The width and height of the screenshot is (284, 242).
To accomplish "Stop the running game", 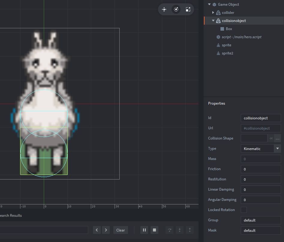I will [154, 230].
